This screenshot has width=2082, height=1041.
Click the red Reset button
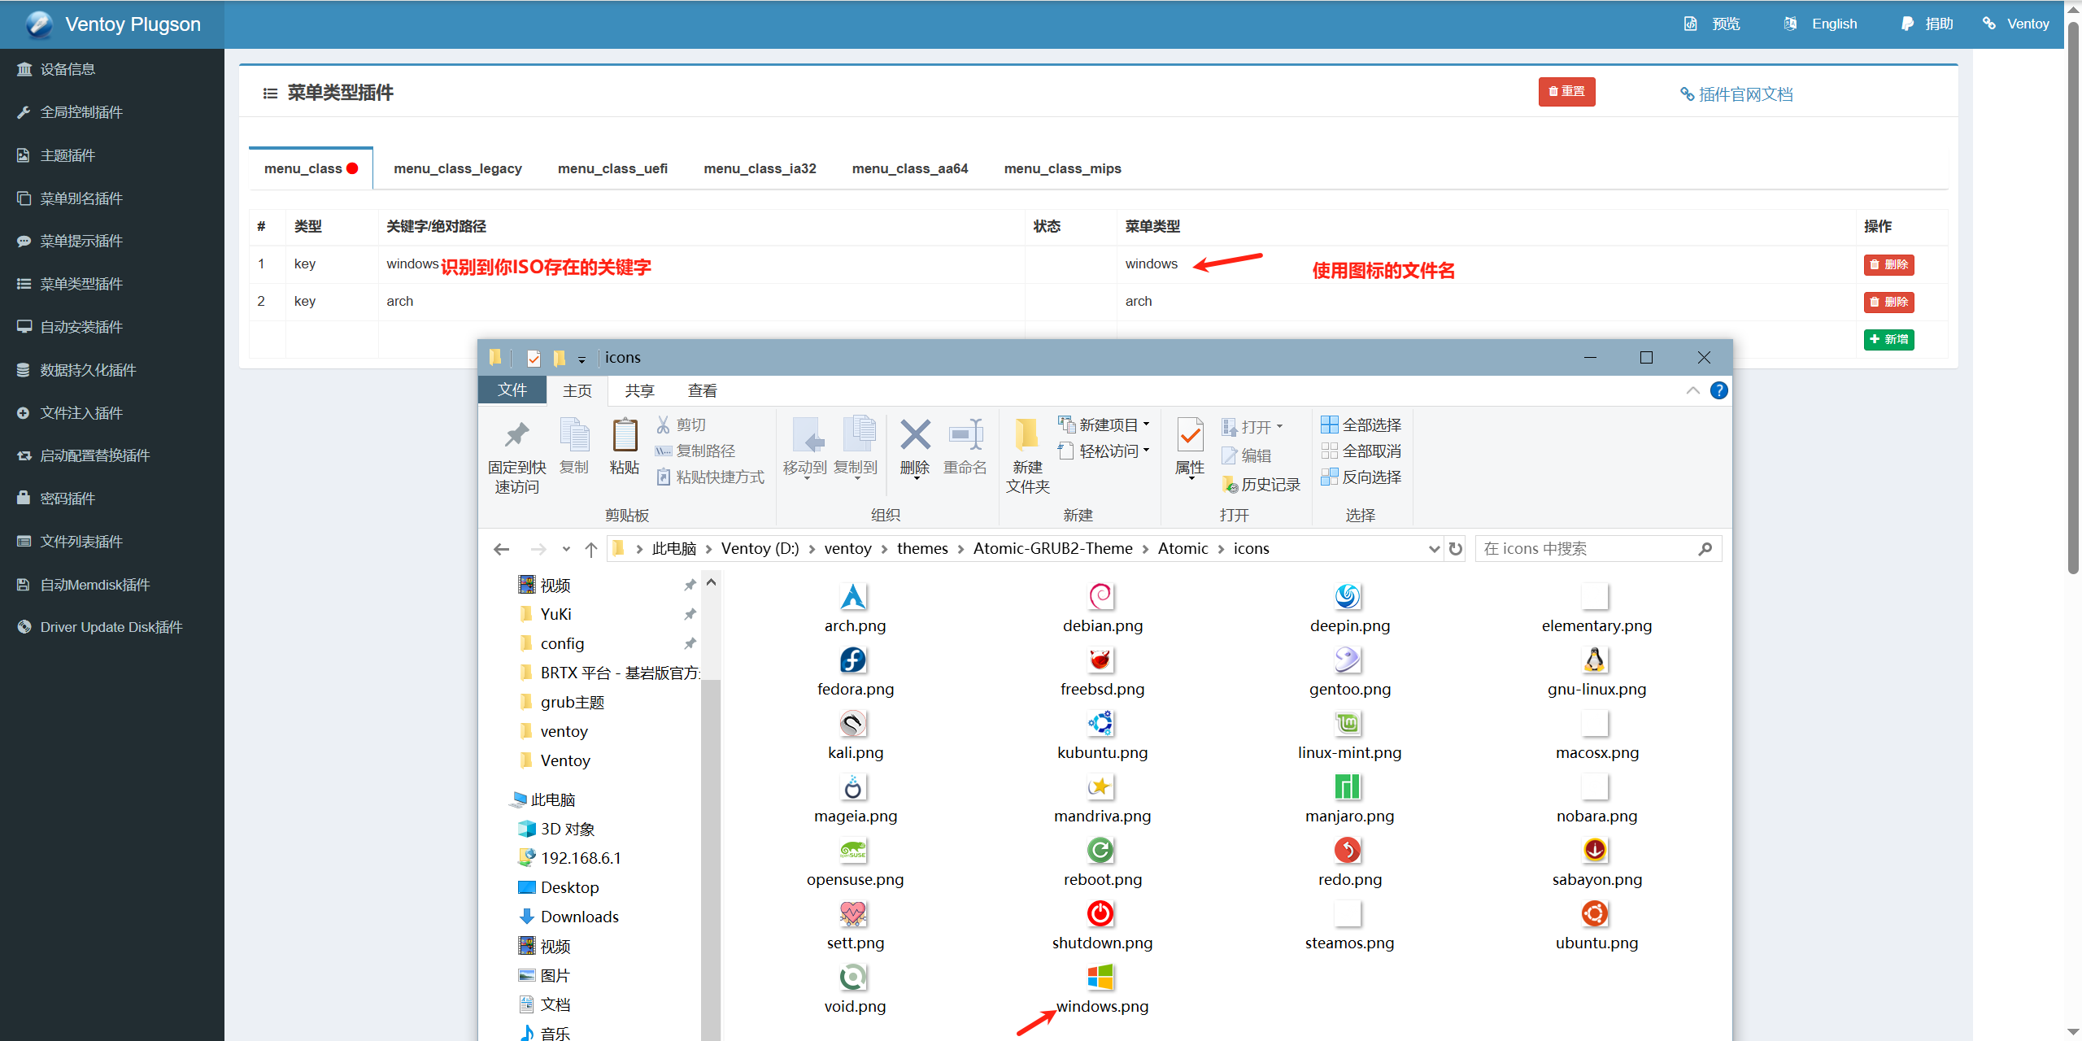tap(1566, 92)
